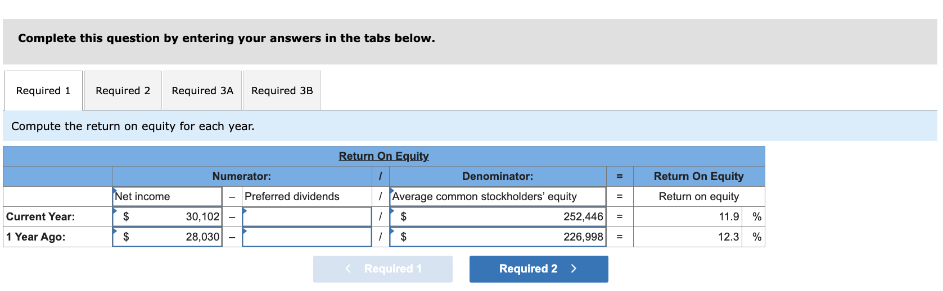Viewport: 943px width, 291px height.
Task: Click the Return On Equity table title
Action: pyautogui.click(x=383, y=156)
